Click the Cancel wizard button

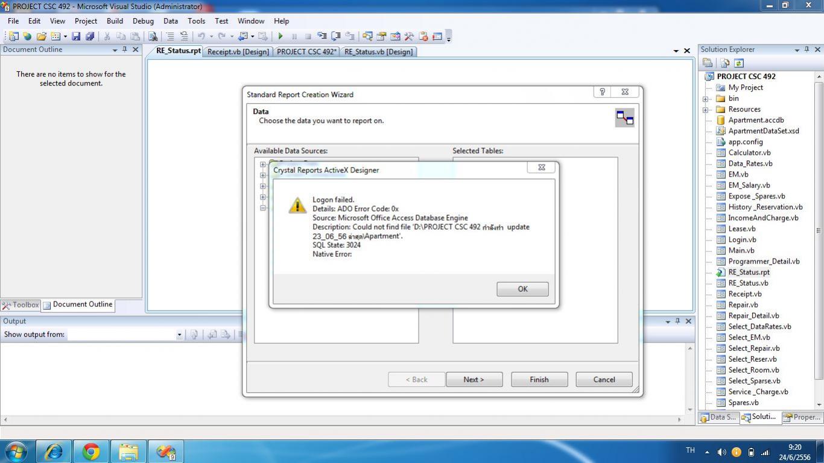[604, 379]
